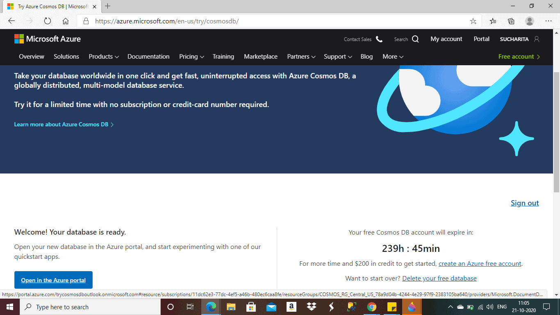Open search with the magnifier icon

point(415,39)
